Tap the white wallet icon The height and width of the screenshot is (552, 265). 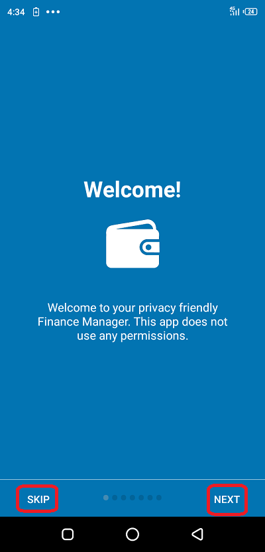[132, 244]
